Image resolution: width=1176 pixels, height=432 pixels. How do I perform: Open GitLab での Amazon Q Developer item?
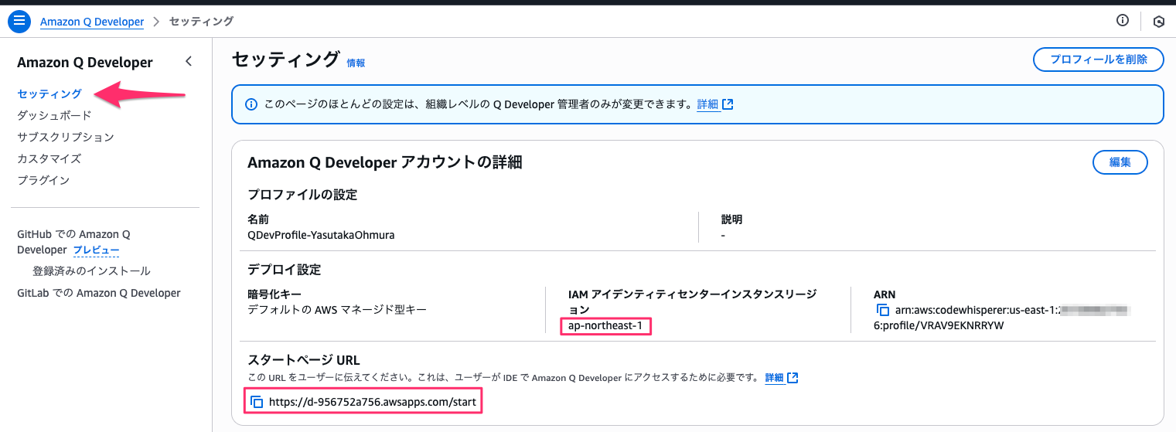[x=99, y=293]
